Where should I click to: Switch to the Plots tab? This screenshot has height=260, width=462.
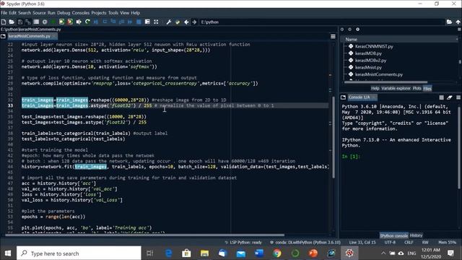(417, 88)
